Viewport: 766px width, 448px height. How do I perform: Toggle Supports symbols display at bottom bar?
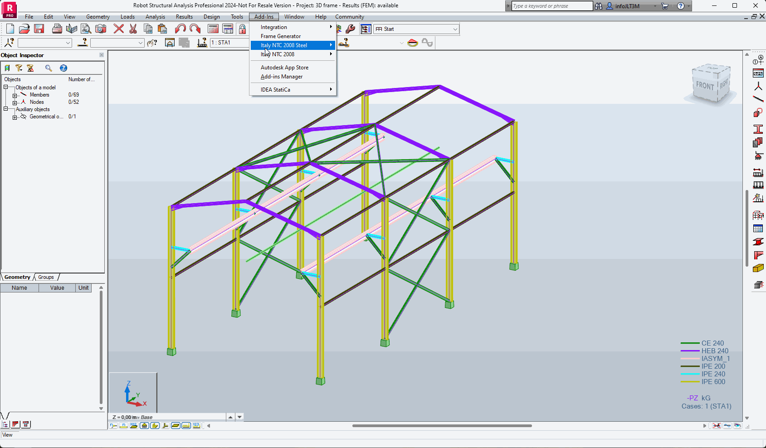coord(144,425)
